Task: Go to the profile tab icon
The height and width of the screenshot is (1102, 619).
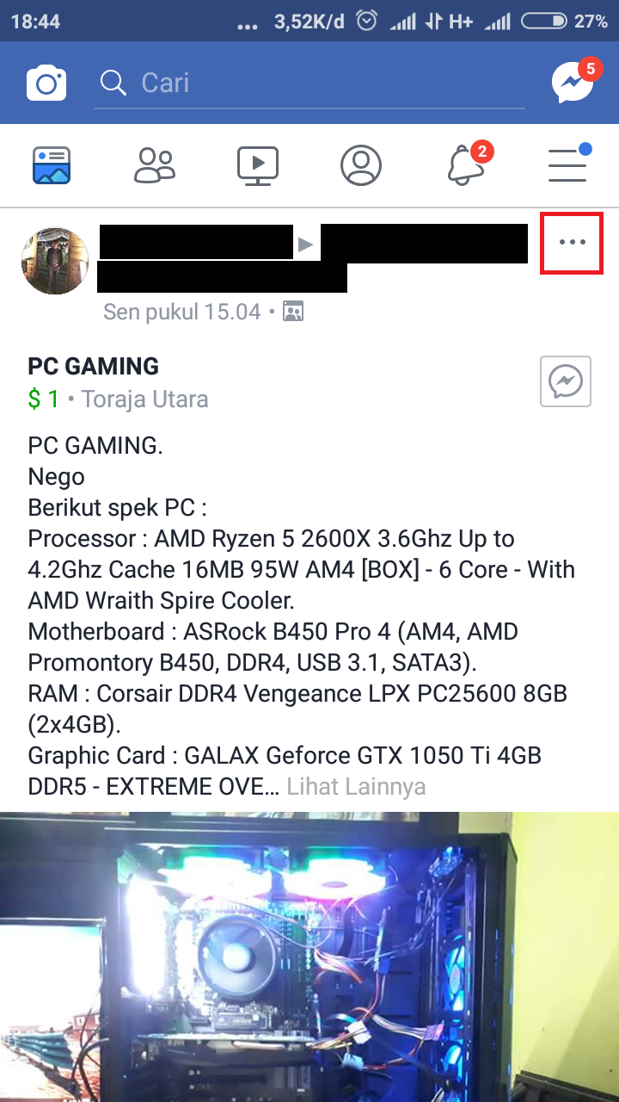Action: (x=361, y=165)
